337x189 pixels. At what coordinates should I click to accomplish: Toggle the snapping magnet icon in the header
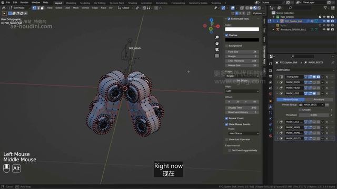point(144,8)
